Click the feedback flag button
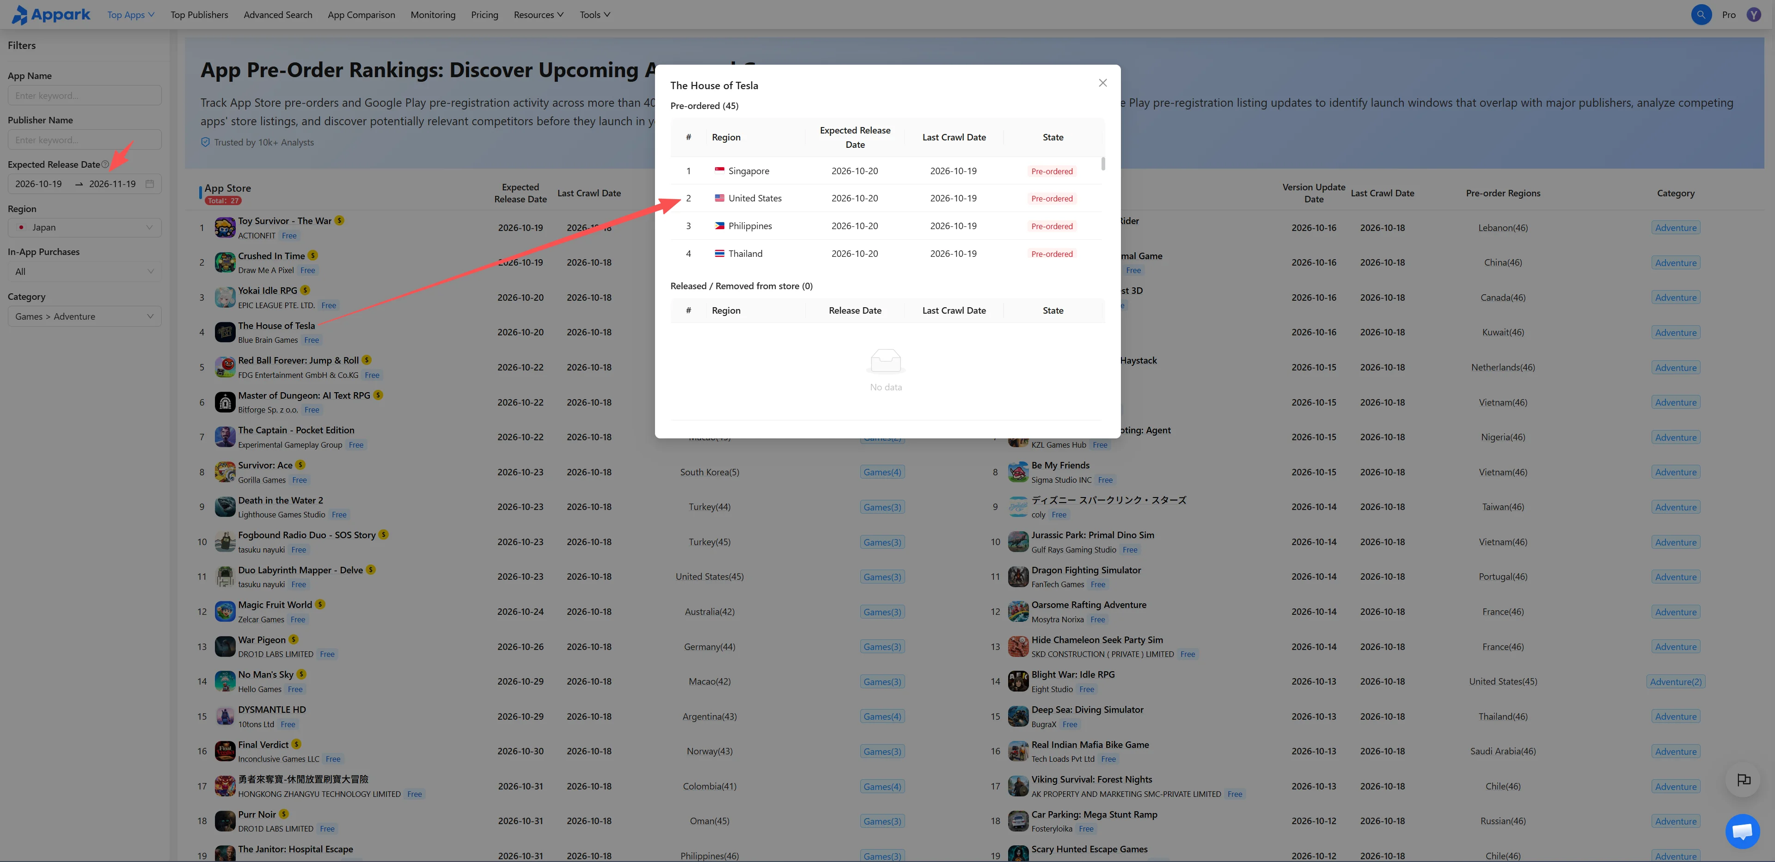The width and height of the screenshot is (1775, 862). click(1743, 780)
